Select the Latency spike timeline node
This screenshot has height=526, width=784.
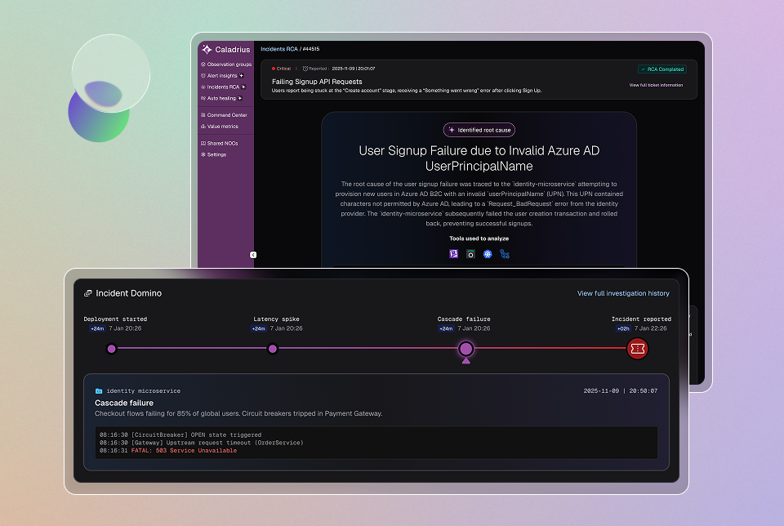[273, 349]
